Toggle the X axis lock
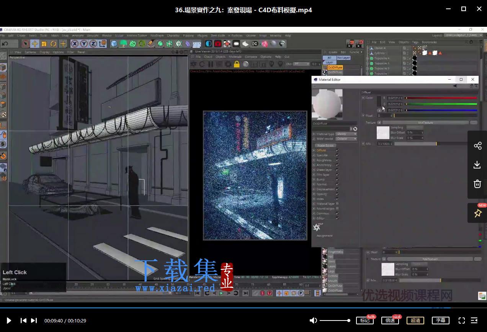Screen dimensions: 487x332 pos(75,44)
